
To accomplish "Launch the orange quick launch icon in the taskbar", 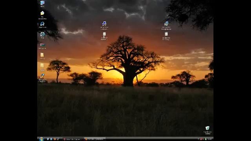I will click(55, 139).
